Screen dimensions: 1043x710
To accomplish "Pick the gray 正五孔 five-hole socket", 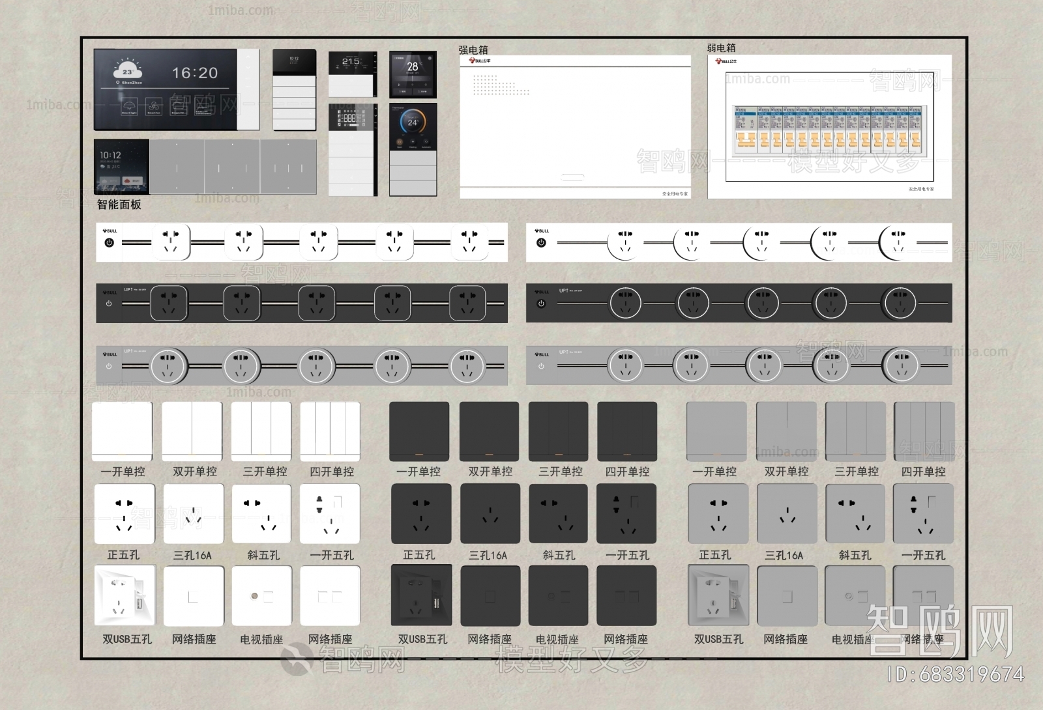I will (x=718, y=514).
